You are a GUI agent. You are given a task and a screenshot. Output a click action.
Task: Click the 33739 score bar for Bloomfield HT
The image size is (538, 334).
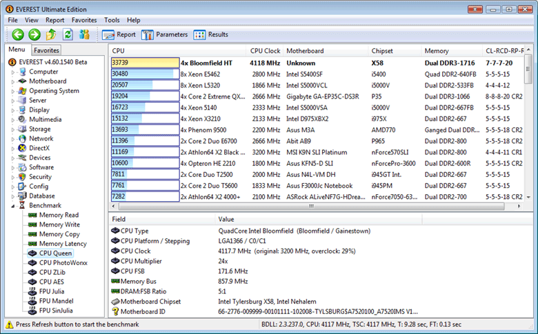pyautogui.click(x=145, y=63)
